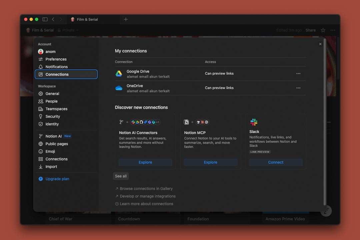360x240 pixels.
Task: Click the Upgrade plan link
Action: pyautogui.click(x=57, y=179)
